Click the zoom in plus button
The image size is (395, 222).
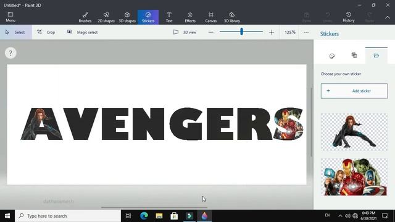pyautogui.click(x=272, y=32)
